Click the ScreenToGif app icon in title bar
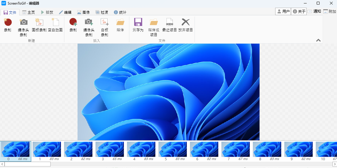The width and height of the screenshot is (337, 168). [4, 3]
